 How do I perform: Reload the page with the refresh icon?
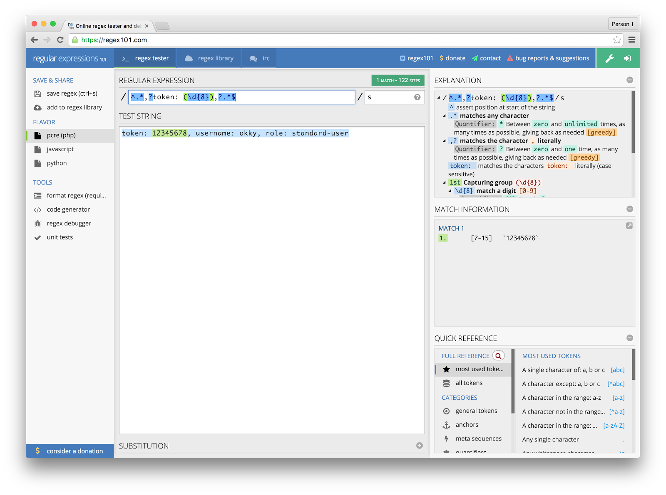[60, 40]
